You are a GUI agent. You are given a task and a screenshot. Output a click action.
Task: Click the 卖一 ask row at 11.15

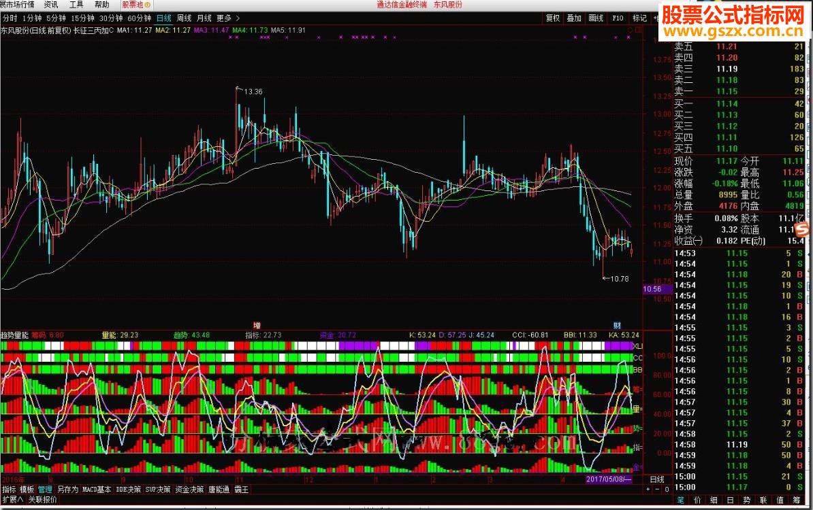pos(739,91)
